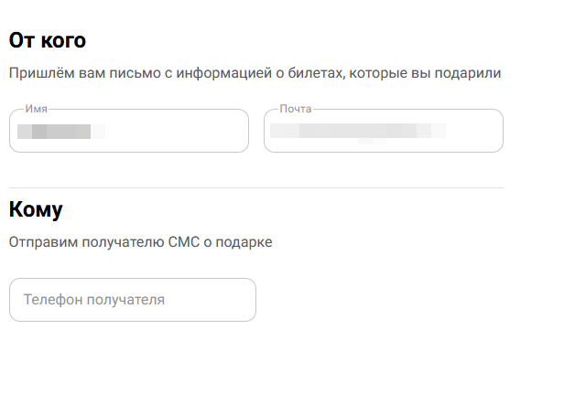This screenshot has width=564, height=415.
Task: Click the "От кого" section heading
Action: [48, 41]
